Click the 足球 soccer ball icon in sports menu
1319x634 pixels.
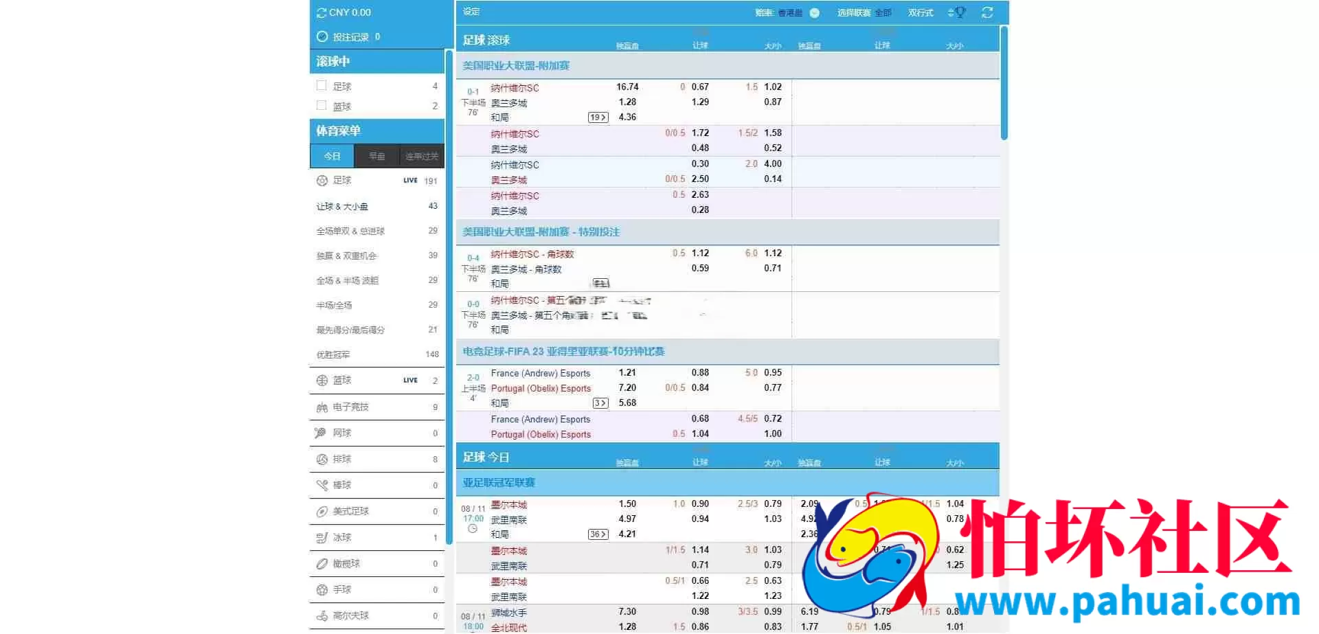[322, 181]
